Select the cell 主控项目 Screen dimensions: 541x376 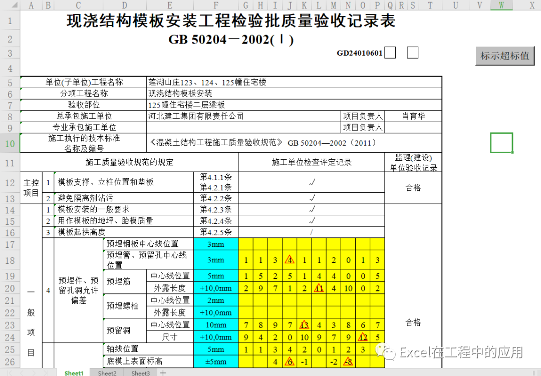[x=31, y=188]
